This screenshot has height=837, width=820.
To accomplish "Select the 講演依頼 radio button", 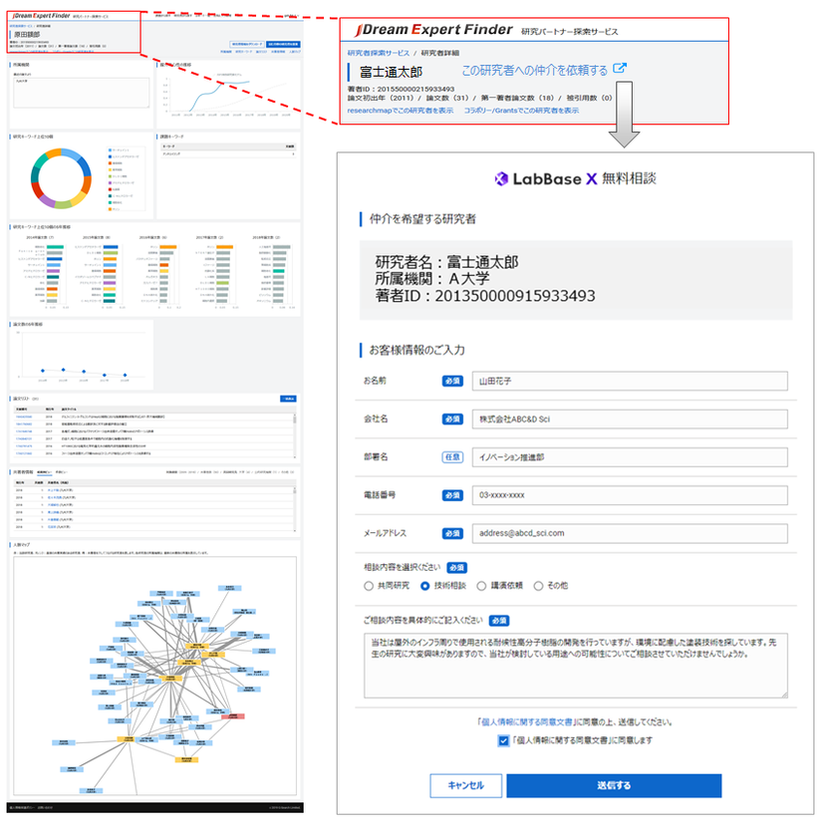I will pyautogui.click(x=481, y=586).
